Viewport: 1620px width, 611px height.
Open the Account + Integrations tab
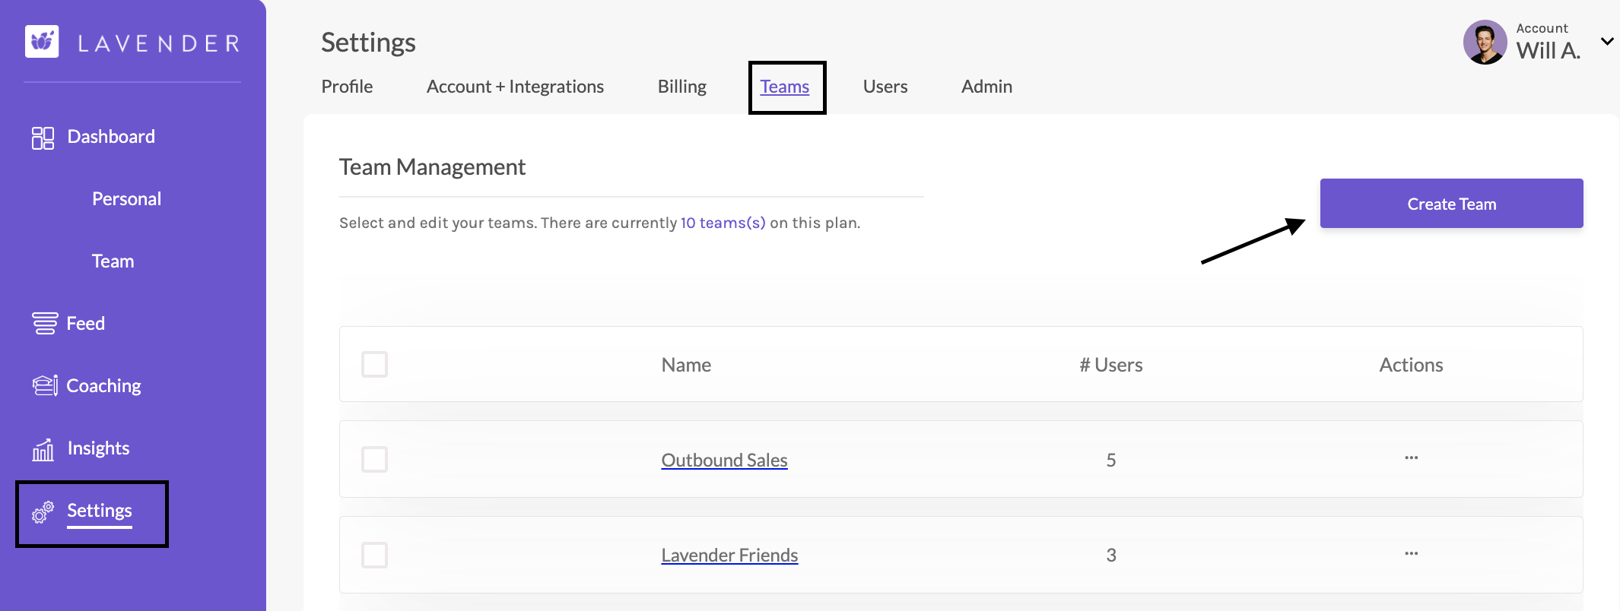[x=515, y=87]
